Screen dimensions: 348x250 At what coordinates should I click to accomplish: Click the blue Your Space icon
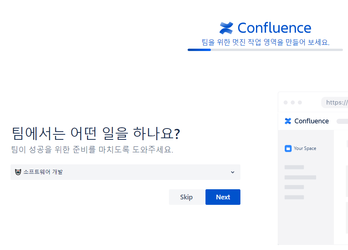point(288,148)
